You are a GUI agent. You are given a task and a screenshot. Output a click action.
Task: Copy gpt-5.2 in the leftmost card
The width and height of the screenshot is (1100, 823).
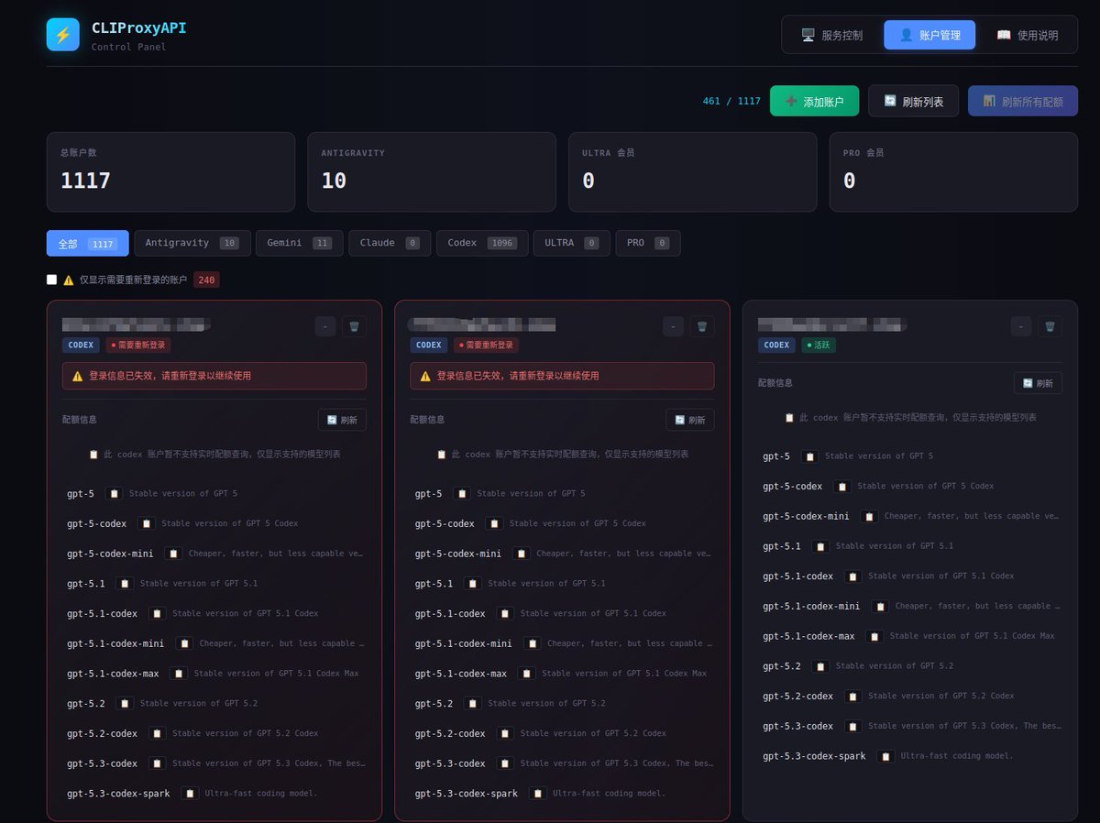(125, 704)
